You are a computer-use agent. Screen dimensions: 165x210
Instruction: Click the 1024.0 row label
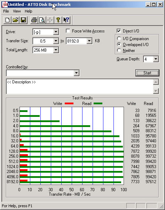pyautogui.click(x=13, y=167)
